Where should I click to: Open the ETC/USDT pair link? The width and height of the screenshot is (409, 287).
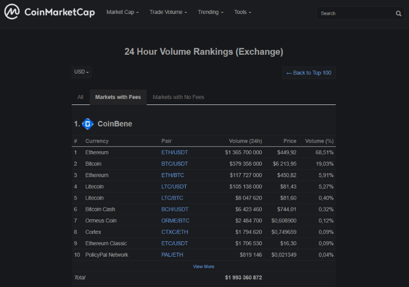pyautogui.click(x=175, y=243)
